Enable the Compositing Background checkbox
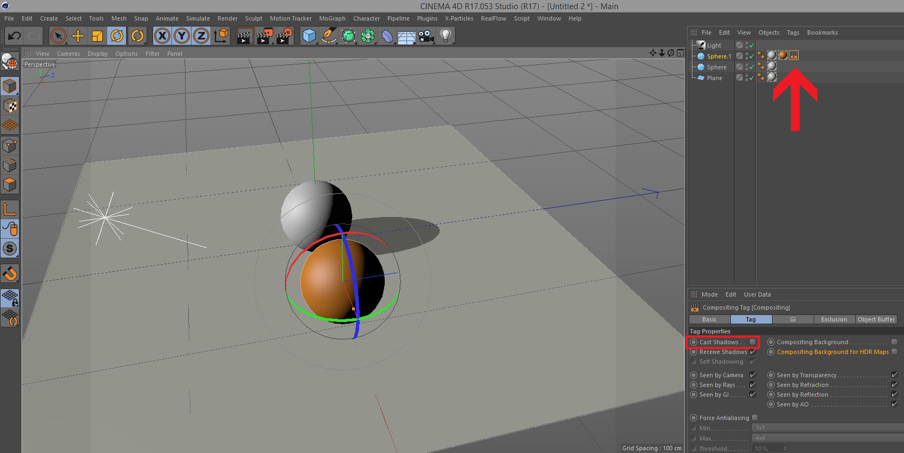 [x=894, y=342]
